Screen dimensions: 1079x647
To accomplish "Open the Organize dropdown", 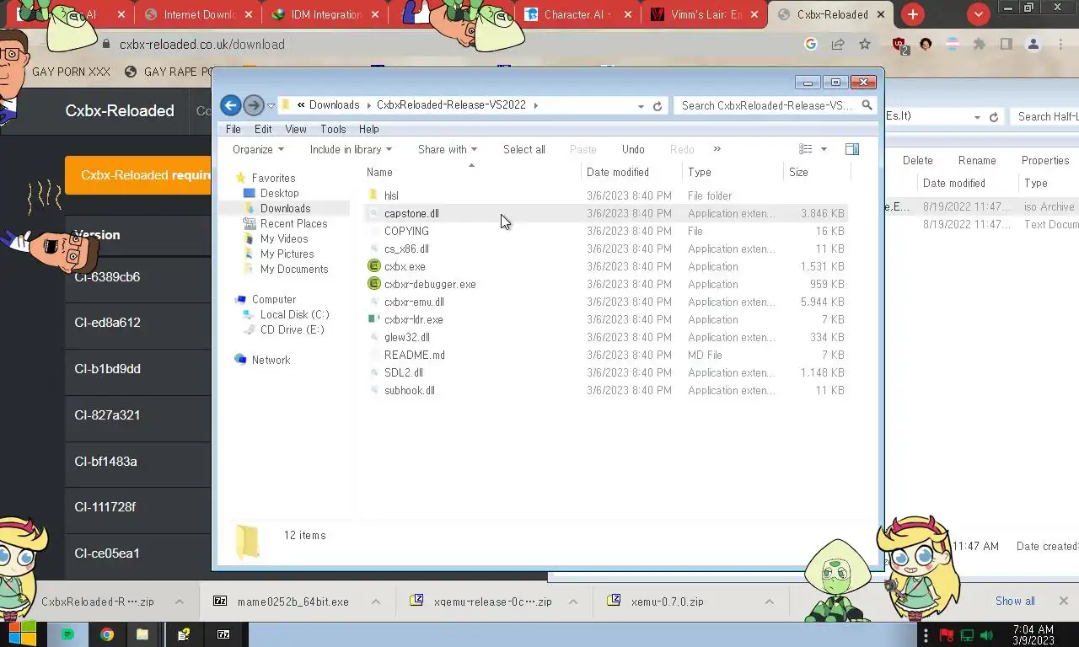I will 258,149.
